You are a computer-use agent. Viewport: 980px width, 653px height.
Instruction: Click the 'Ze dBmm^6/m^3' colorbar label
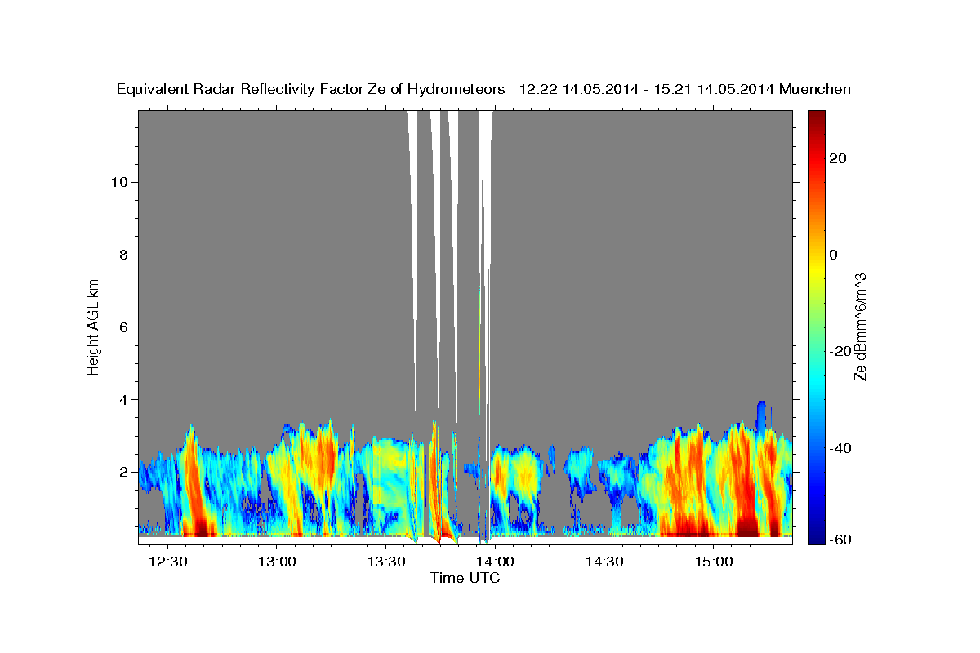pos(859,326)
